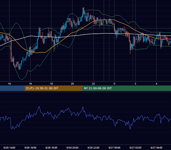Click the hour label '14' on upper axis

pyautogui.click(x=9, y=84)
